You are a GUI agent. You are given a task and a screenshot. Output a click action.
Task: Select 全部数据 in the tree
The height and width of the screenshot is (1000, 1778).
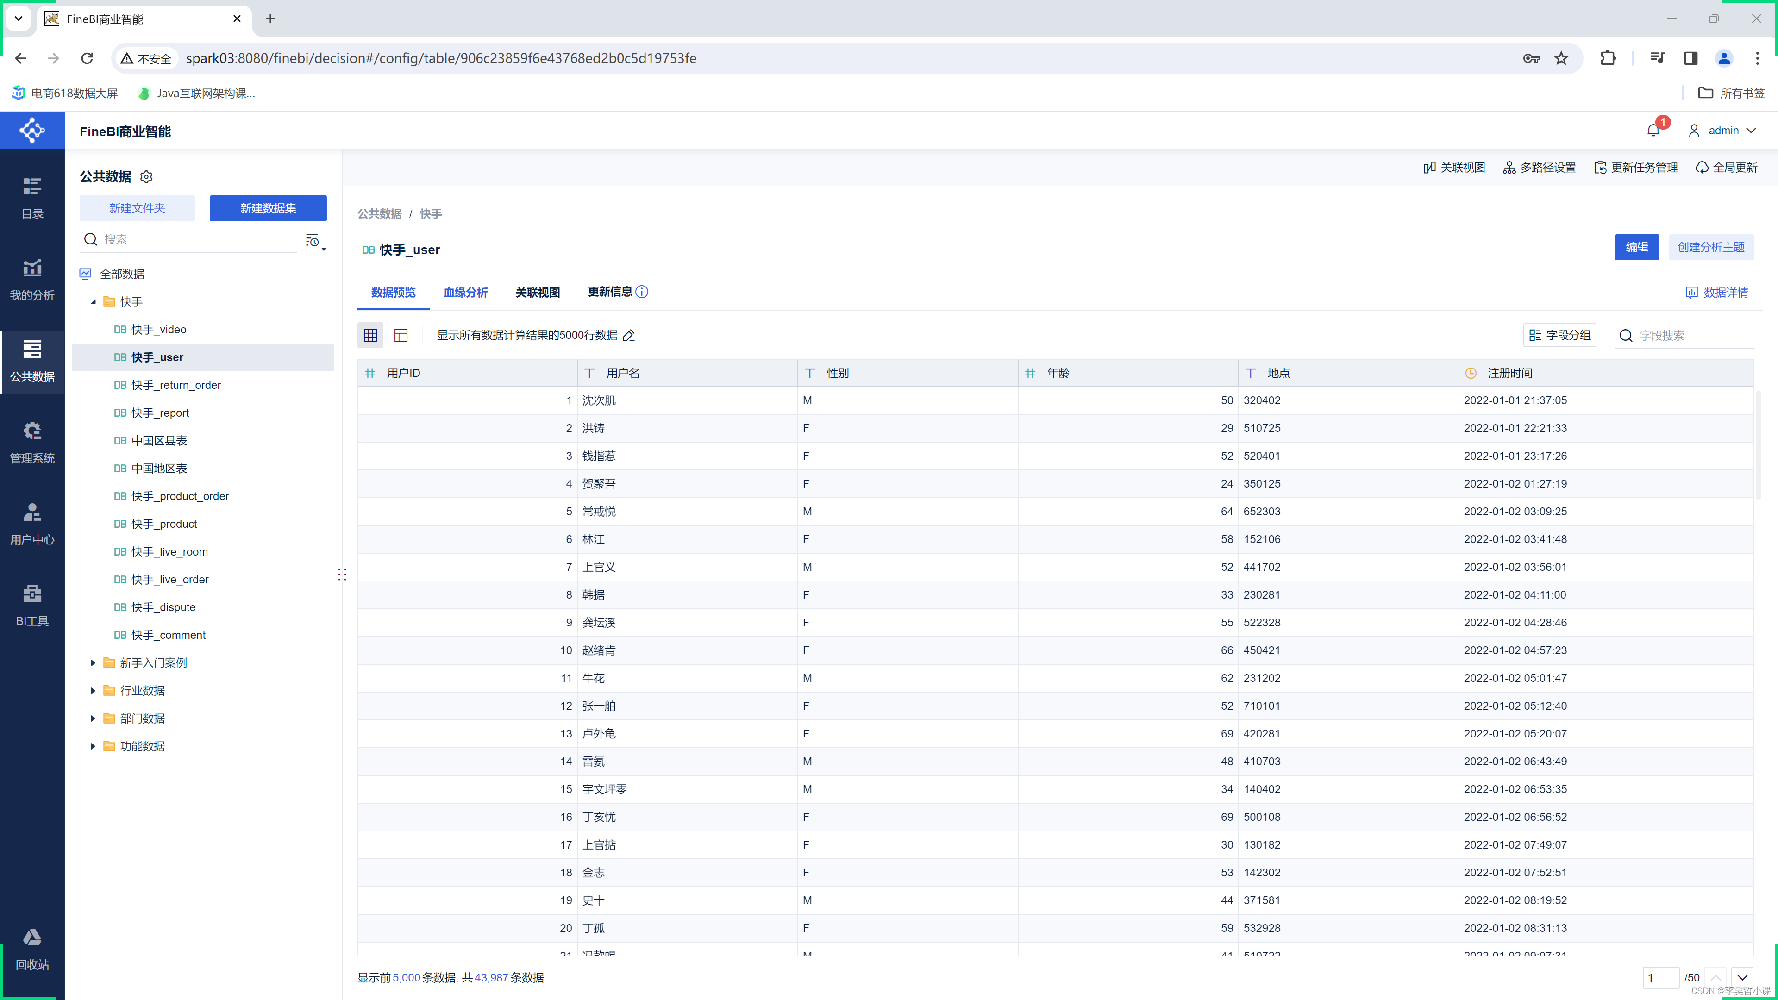tap(122, 274)
